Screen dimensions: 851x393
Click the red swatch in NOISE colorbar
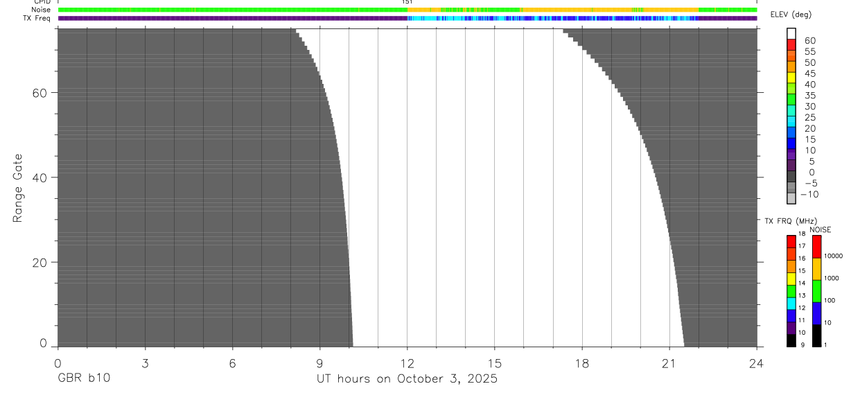tap(816, 246)
